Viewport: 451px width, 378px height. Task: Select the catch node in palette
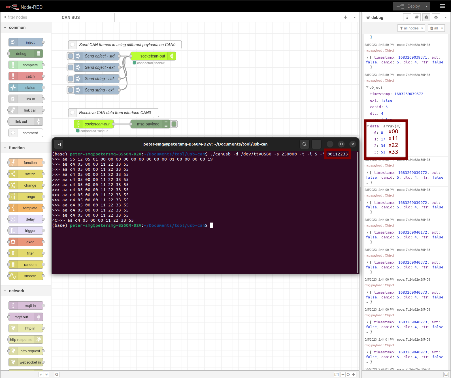pos(26,76)
